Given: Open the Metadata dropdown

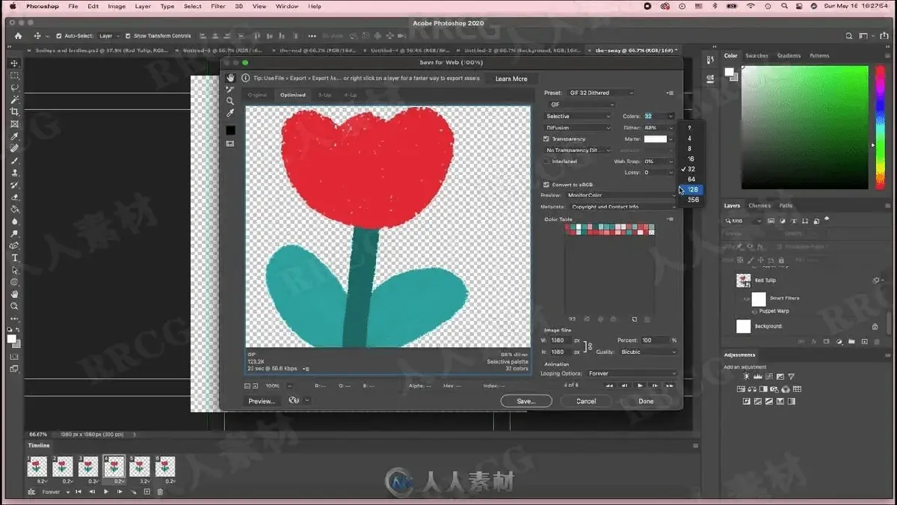Looking at the screenshot, I should (x=623, y=206).
